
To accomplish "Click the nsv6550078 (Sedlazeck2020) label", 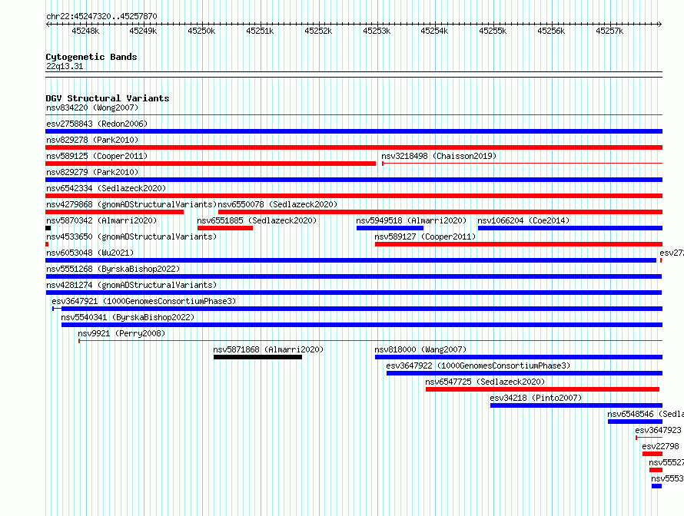I will point(277,204).
